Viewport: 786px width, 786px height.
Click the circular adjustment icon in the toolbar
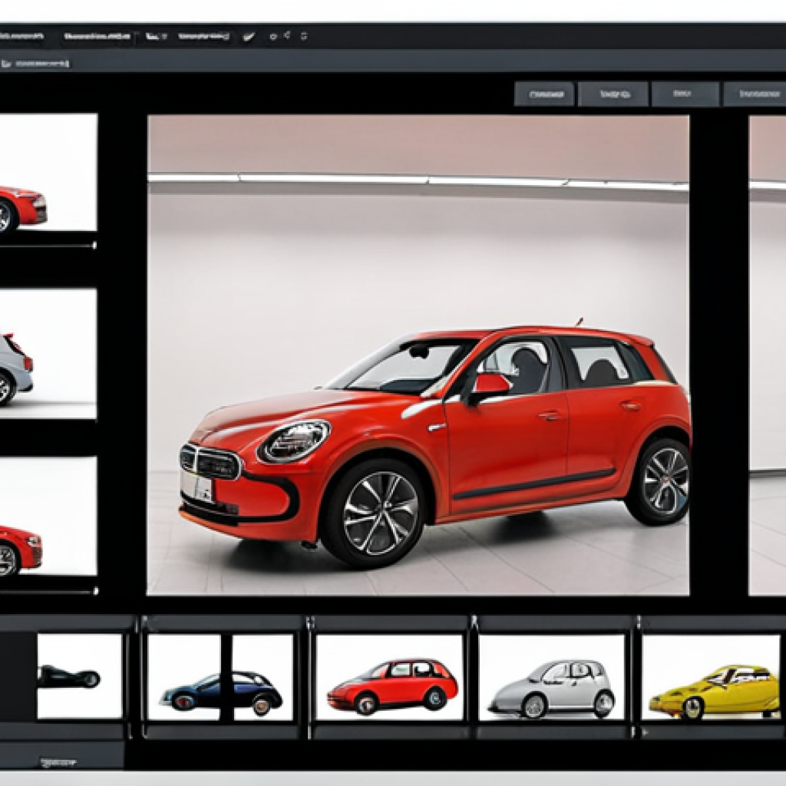tap(272, 35)
